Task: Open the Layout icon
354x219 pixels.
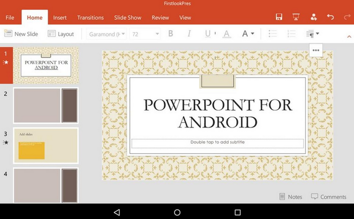Action: 52,34
